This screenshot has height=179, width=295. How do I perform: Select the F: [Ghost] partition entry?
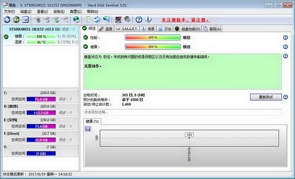click(x=40, y=137)
